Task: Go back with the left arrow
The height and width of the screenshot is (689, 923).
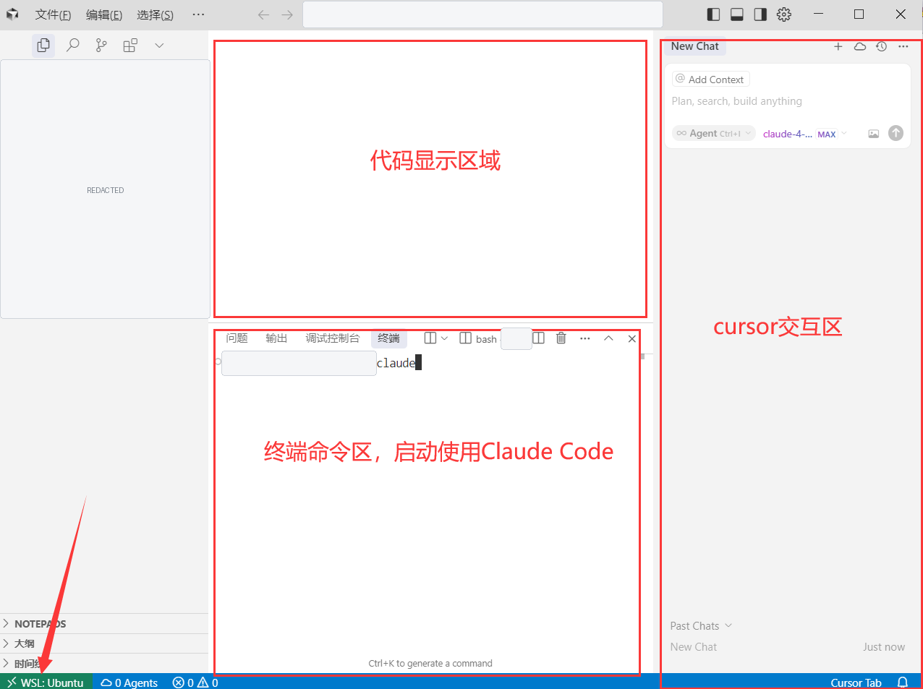Action: [x=263, y=14]
